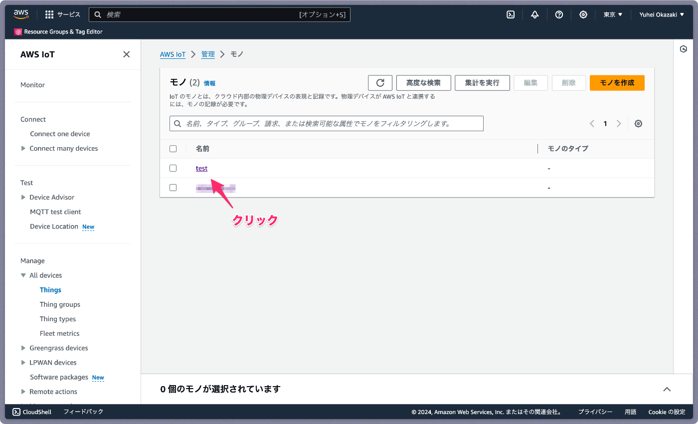Viewport: 698px width, 424px height.
Task: Click the 編集 button
Action: click(531, 83)
